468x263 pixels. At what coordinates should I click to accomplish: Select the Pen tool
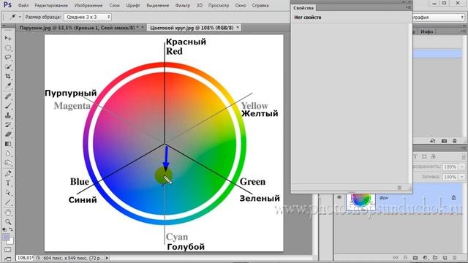pyautogui.click(x=8, y=174)
